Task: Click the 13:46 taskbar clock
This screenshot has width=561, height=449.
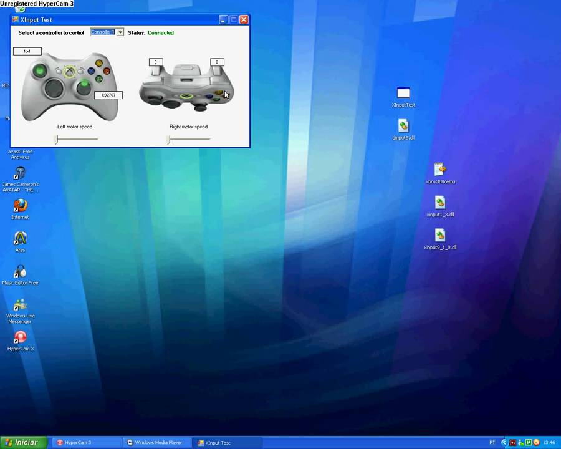Action: coord(549,443)
